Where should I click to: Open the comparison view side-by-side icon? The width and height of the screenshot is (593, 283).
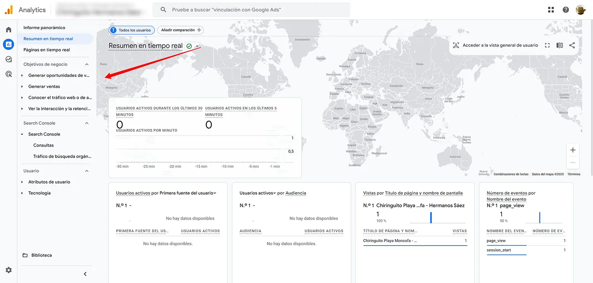pos(559,45)
